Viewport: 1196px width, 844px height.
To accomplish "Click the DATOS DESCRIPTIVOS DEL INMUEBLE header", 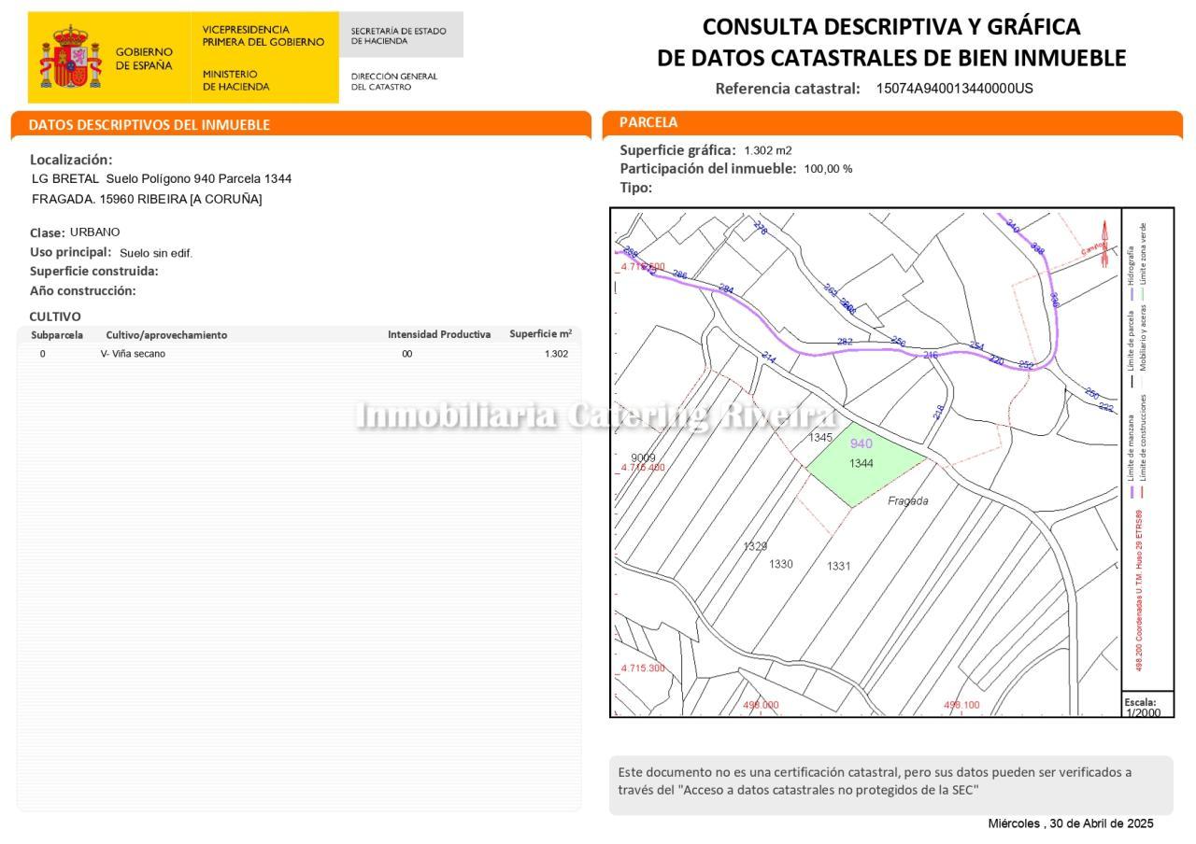I will pos(149,124).
